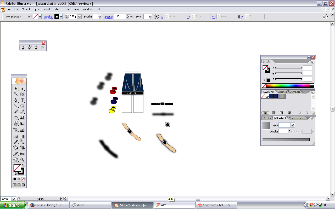Open the zoom level dropdown

pos(14,199)
